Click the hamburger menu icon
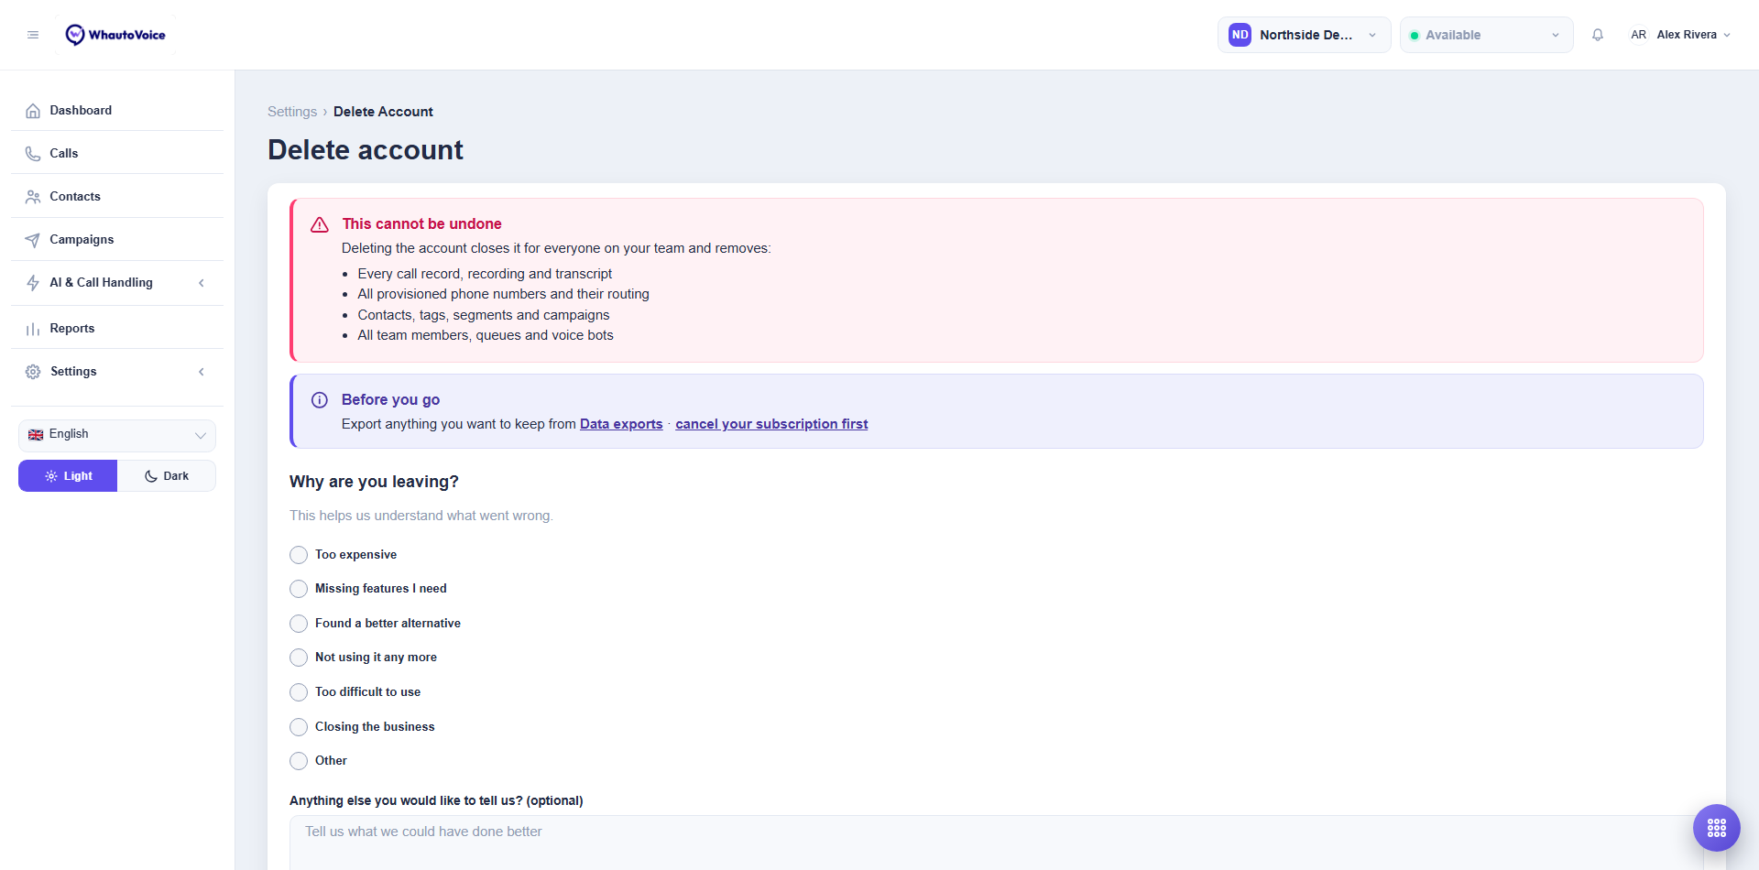Screen dimensions: 1759x870 tap(33, 35)
